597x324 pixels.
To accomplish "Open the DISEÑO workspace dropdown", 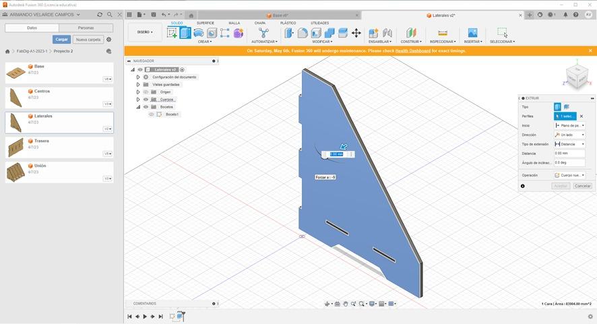I will point(145,32).
